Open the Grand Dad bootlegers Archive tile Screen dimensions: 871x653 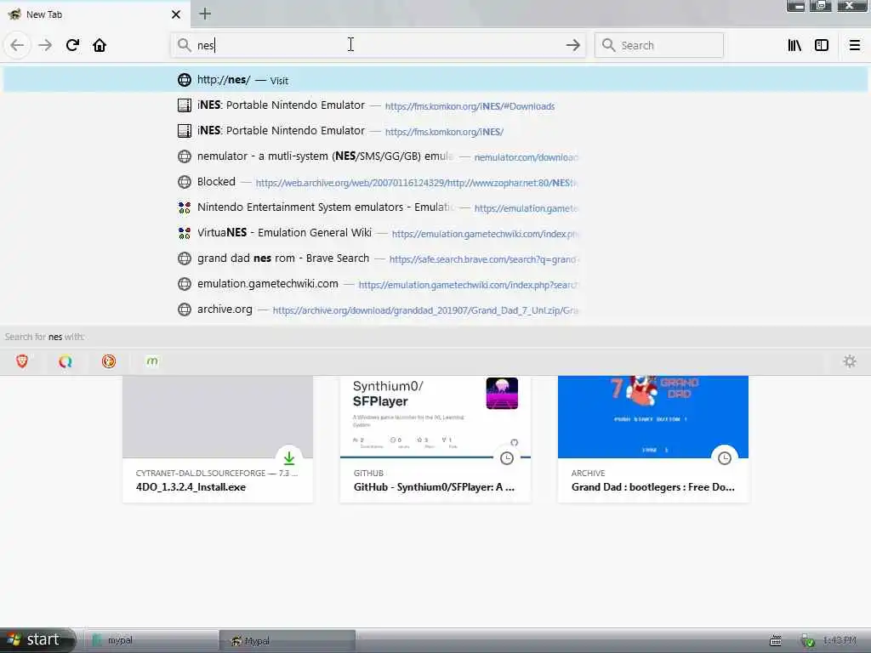point(653,439)
